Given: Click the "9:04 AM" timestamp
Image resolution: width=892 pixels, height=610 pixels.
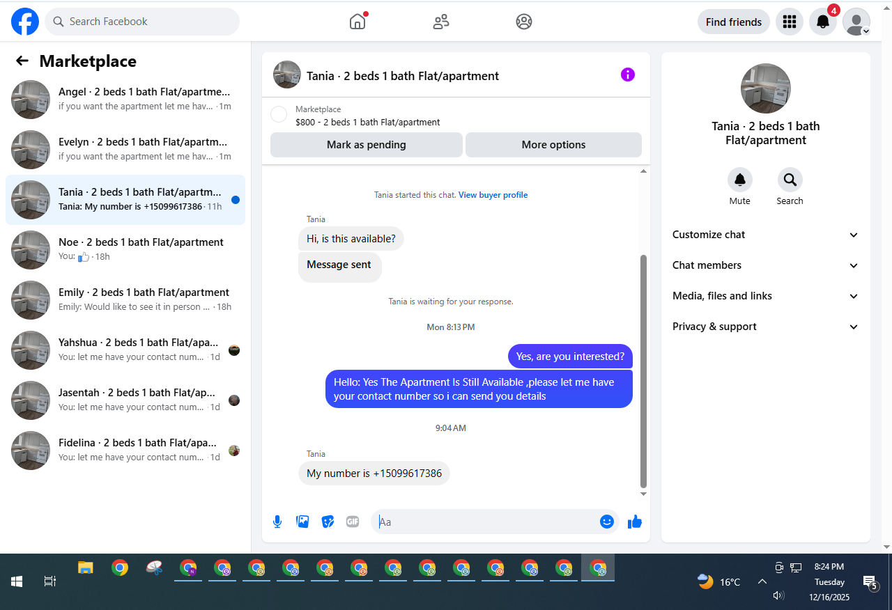Looking at the screenshot, I should (x=451, y=428).
